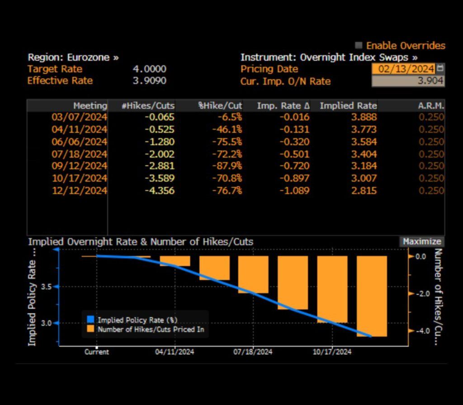Image resolution: width=463 pixels, height=405 pixels.
Task: Sort by the Meeting column header
Action: (x=90, y=105)
